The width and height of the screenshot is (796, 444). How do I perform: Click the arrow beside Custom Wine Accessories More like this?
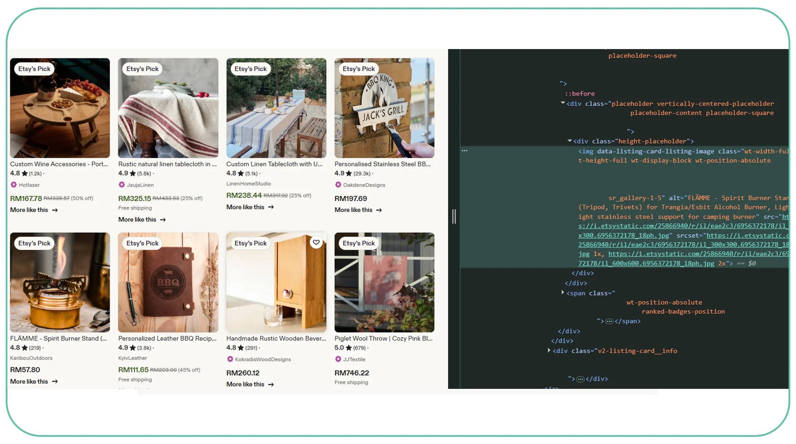click(55, 210)
